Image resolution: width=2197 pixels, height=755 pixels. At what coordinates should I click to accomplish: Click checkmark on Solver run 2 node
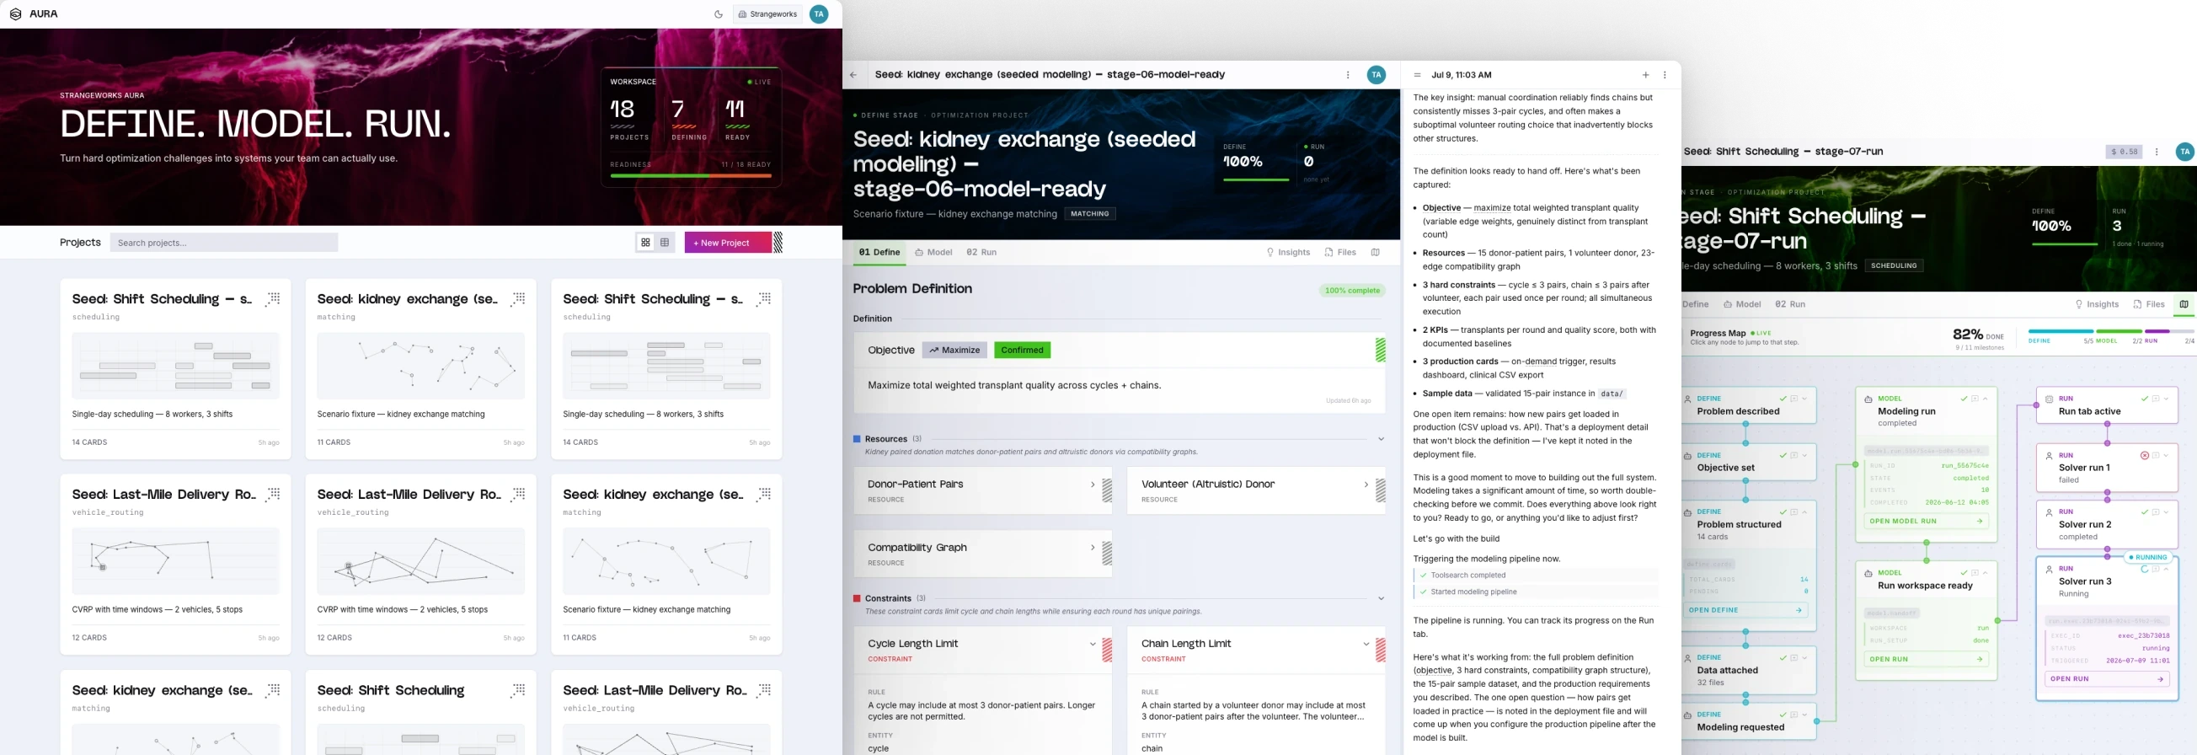coord(2144,511)
